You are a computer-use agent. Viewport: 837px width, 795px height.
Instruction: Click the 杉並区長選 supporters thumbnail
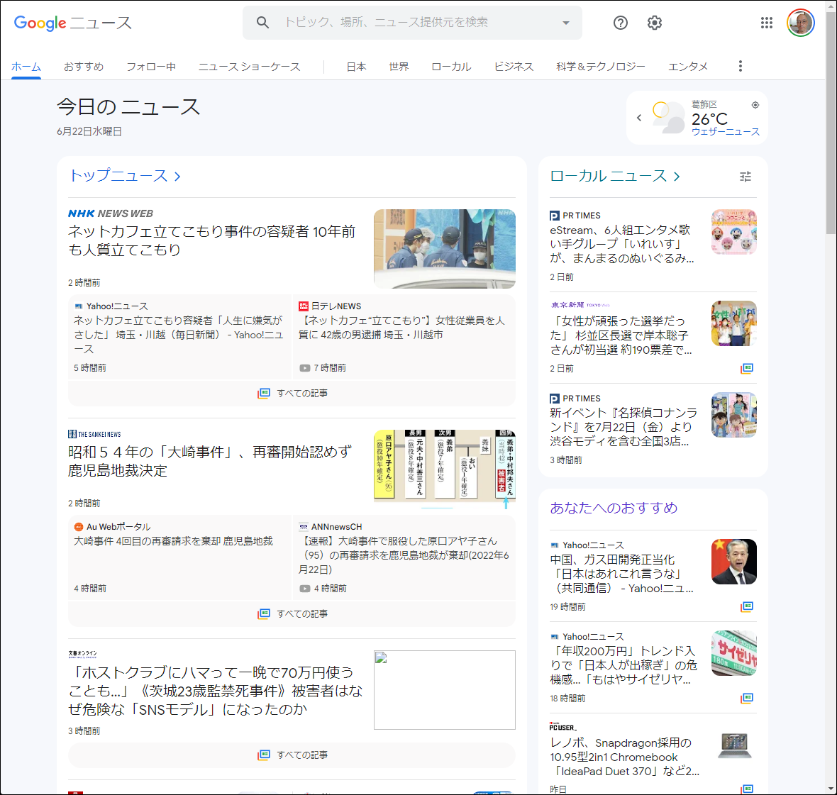click(x=734, y=323)
